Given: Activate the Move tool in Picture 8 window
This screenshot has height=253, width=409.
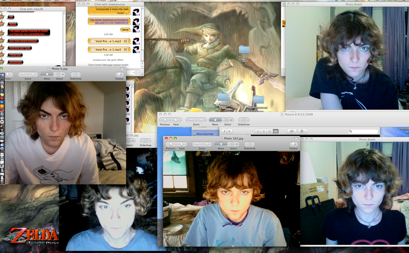Looking at the screenshot, I should [x=215, y=120].
